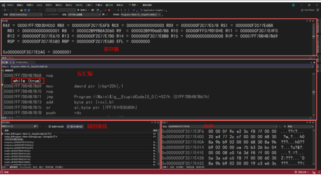Click the memory window refresh icon
The height and width of the screenshot is (180, 321).
point(280,127)
